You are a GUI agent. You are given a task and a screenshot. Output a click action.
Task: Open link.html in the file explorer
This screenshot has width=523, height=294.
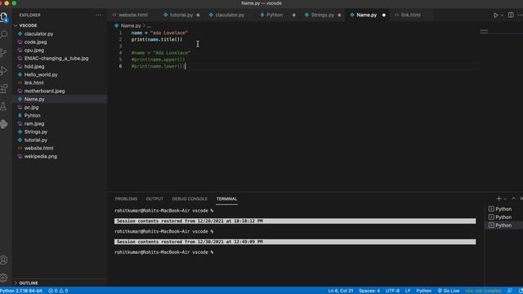tap(60, 83)
